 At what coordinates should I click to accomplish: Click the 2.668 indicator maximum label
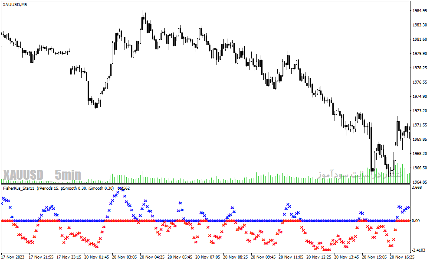[x=417, y=187]
